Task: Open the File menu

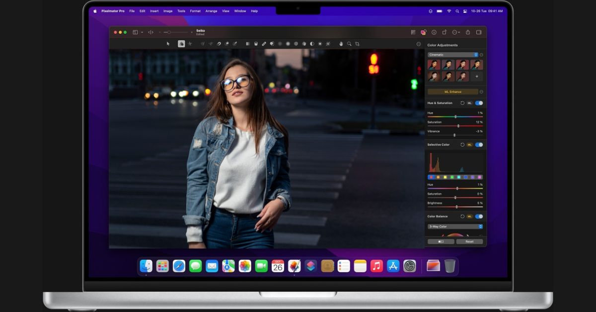Action: tap(132, 11)
